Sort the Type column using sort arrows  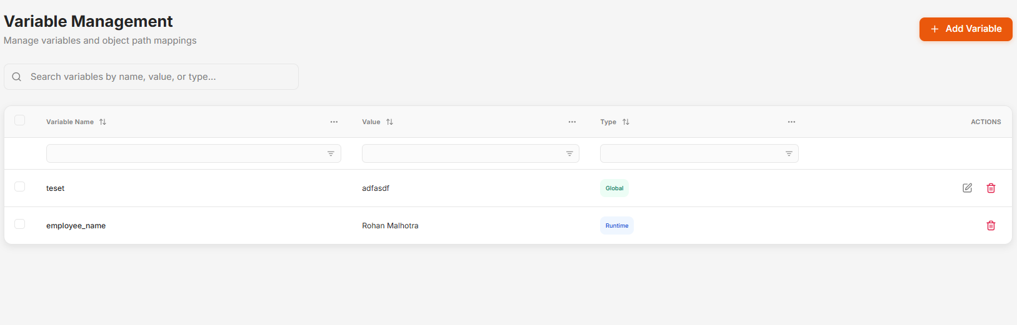coord(626,122)
